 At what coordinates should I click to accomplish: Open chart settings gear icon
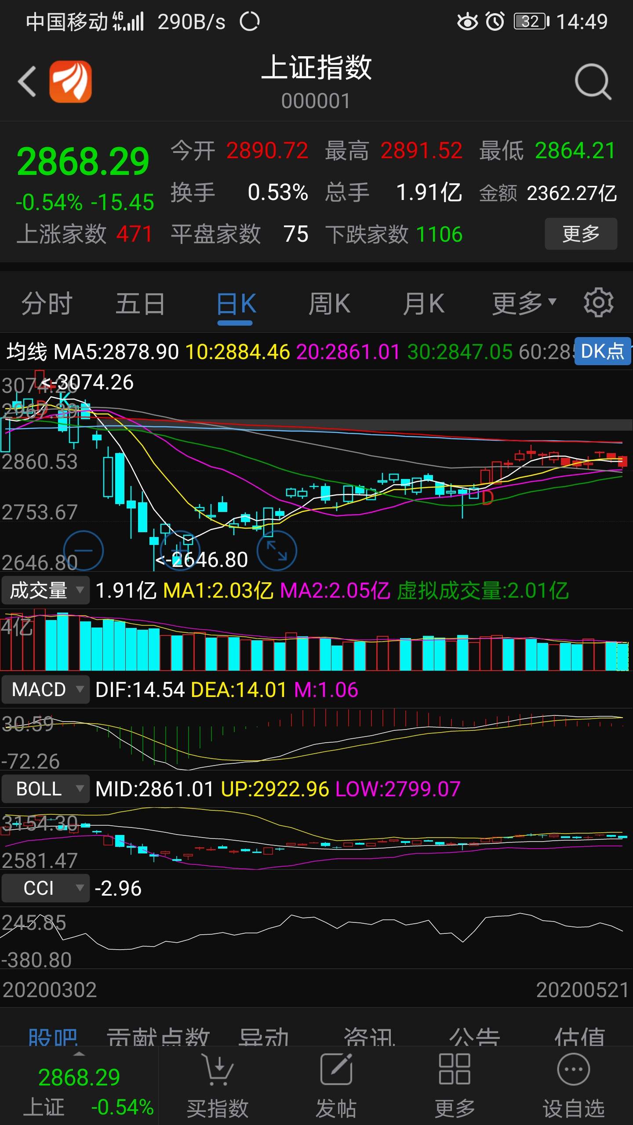point(598,303)
